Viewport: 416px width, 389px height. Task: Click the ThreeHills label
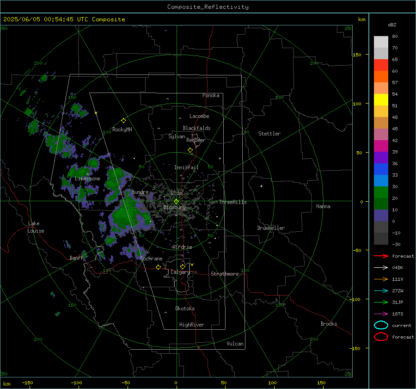point(232,202)
